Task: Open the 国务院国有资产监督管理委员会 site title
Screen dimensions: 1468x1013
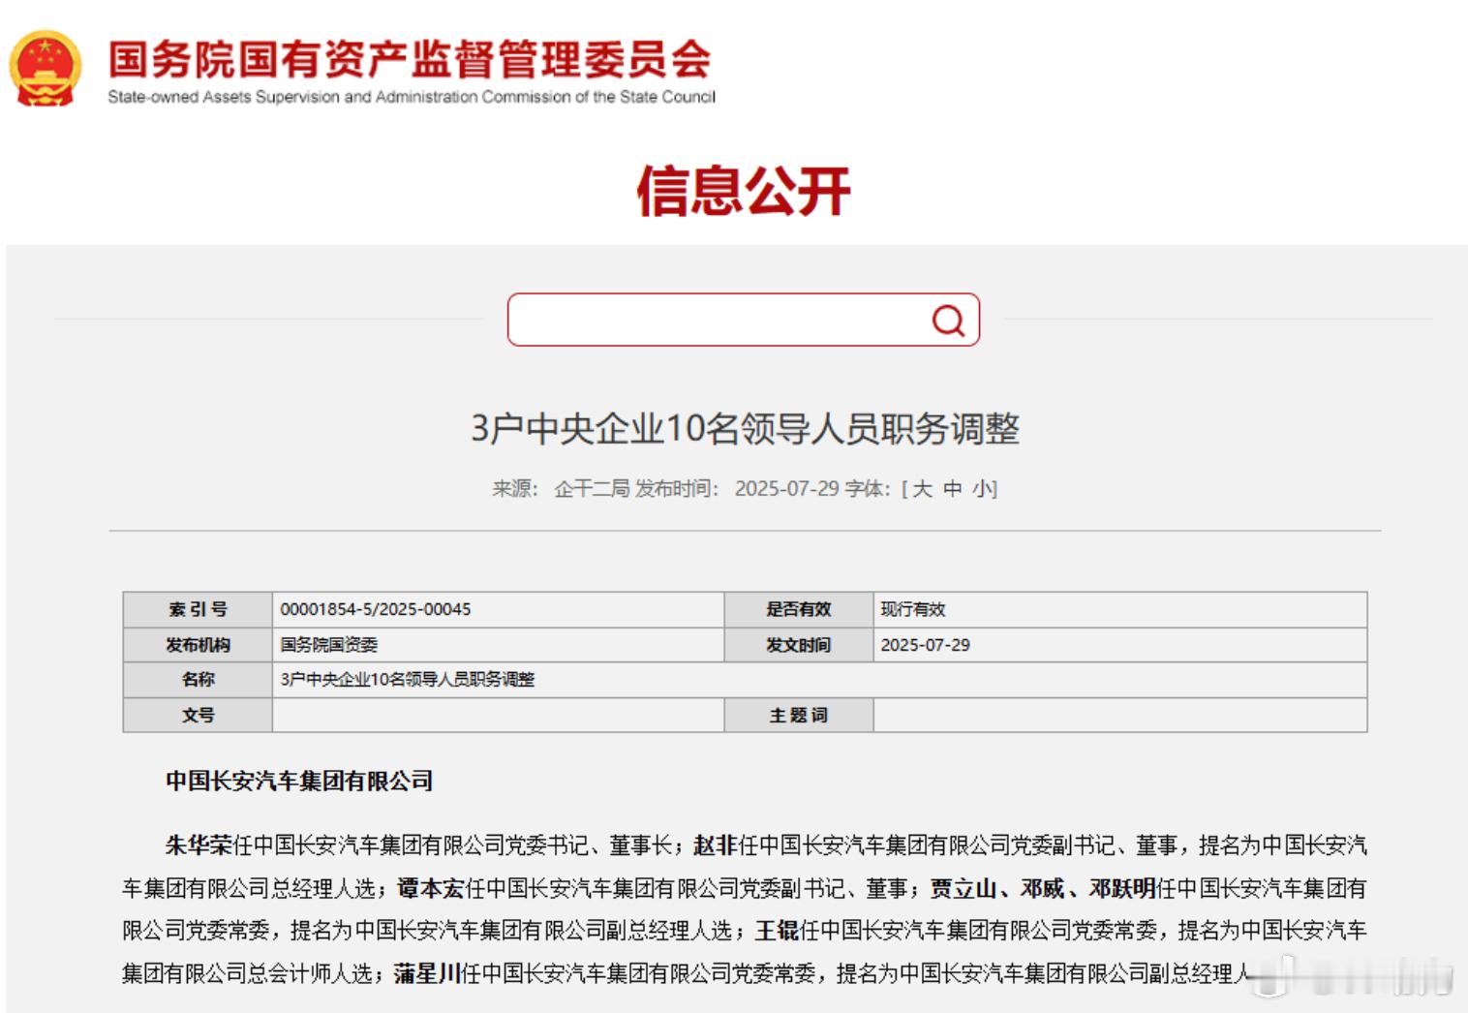Action: click(x=410, y=59)
